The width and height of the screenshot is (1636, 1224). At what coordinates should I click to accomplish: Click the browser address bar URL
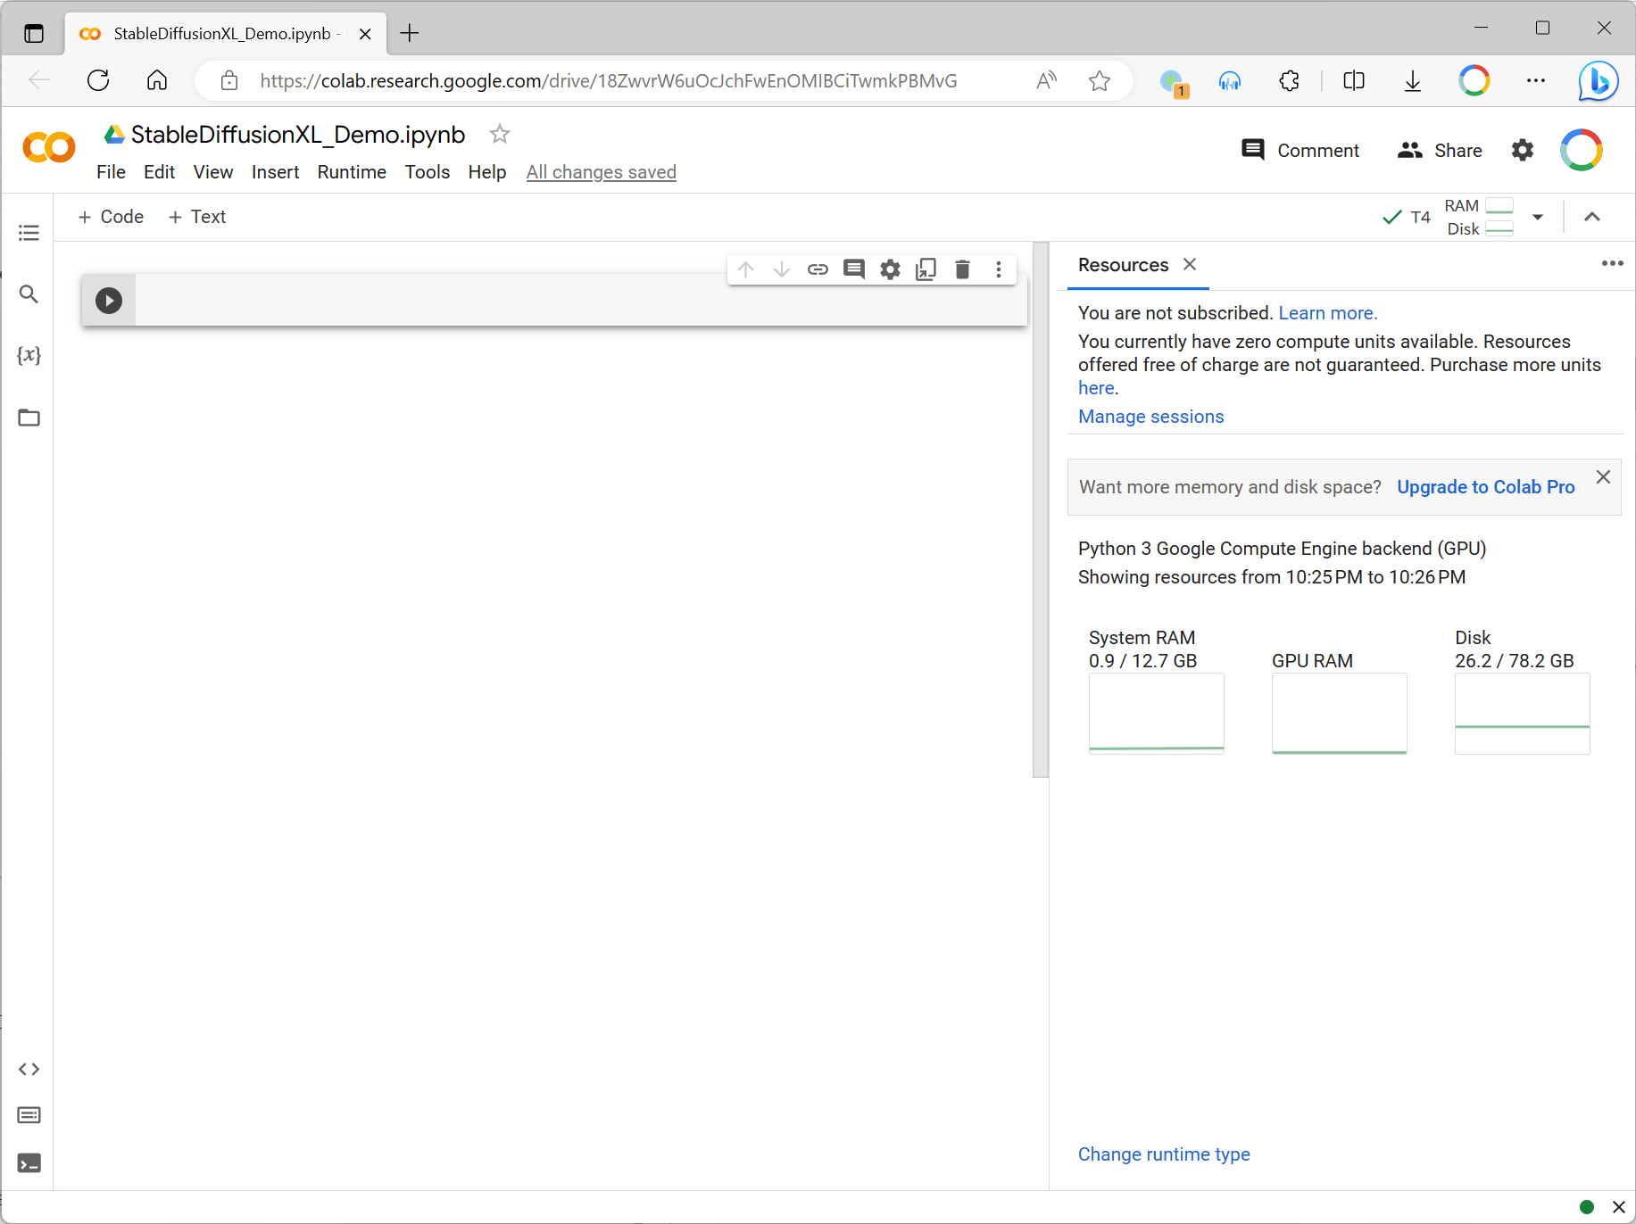coord(609,81)
